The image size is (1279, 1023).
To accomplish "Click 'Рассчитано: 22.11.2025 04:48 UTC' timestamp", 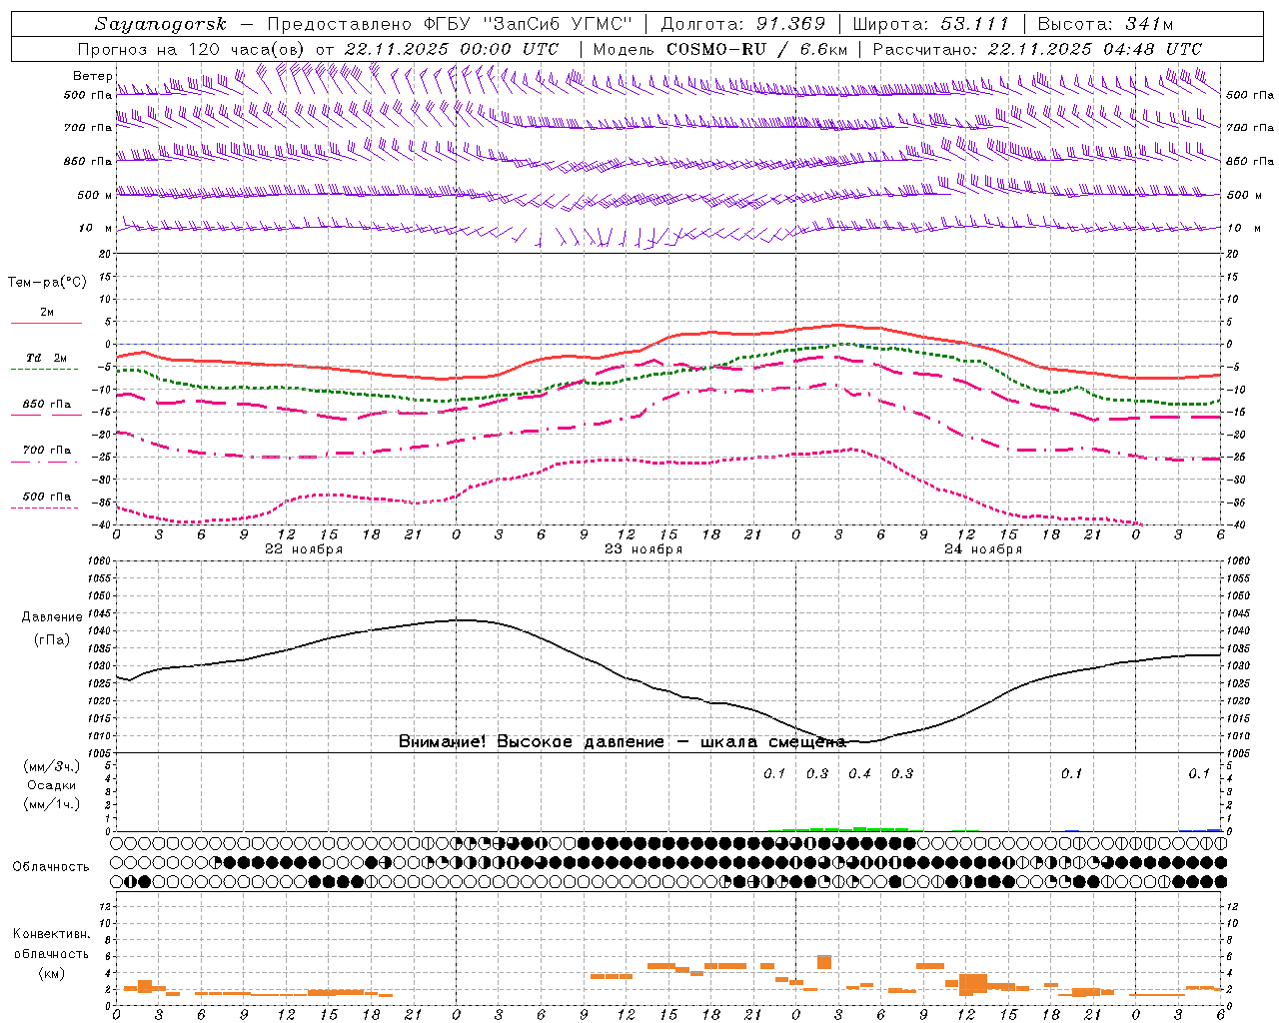I will [x=1037, y=49].
